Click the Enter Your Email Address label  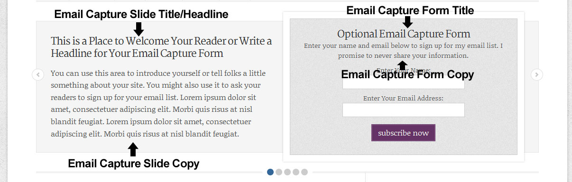coord(404,98)
